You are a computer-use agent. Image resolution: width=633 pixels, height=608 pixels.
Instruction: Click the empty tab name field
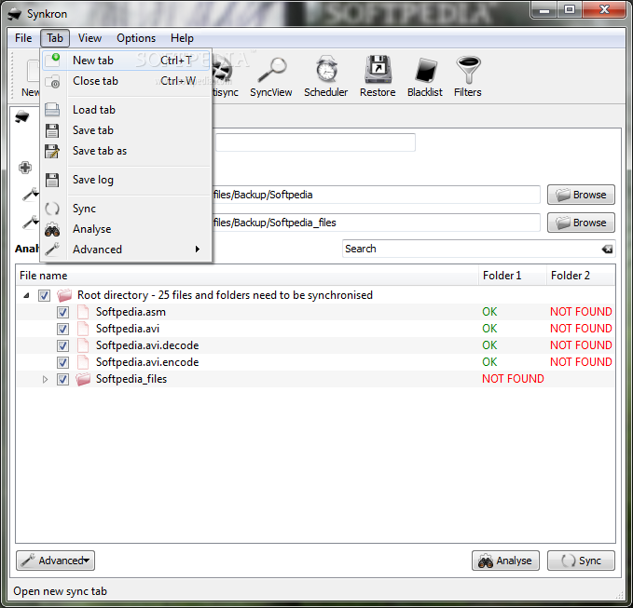tap(315, 142)
